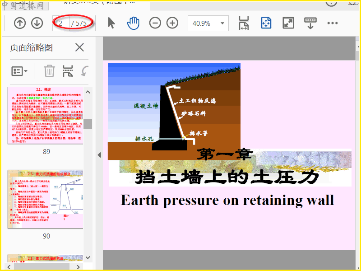The height and width of the screenshot is (271, 361).
Task: Click the current page number field
Action: tap(61, 23)
